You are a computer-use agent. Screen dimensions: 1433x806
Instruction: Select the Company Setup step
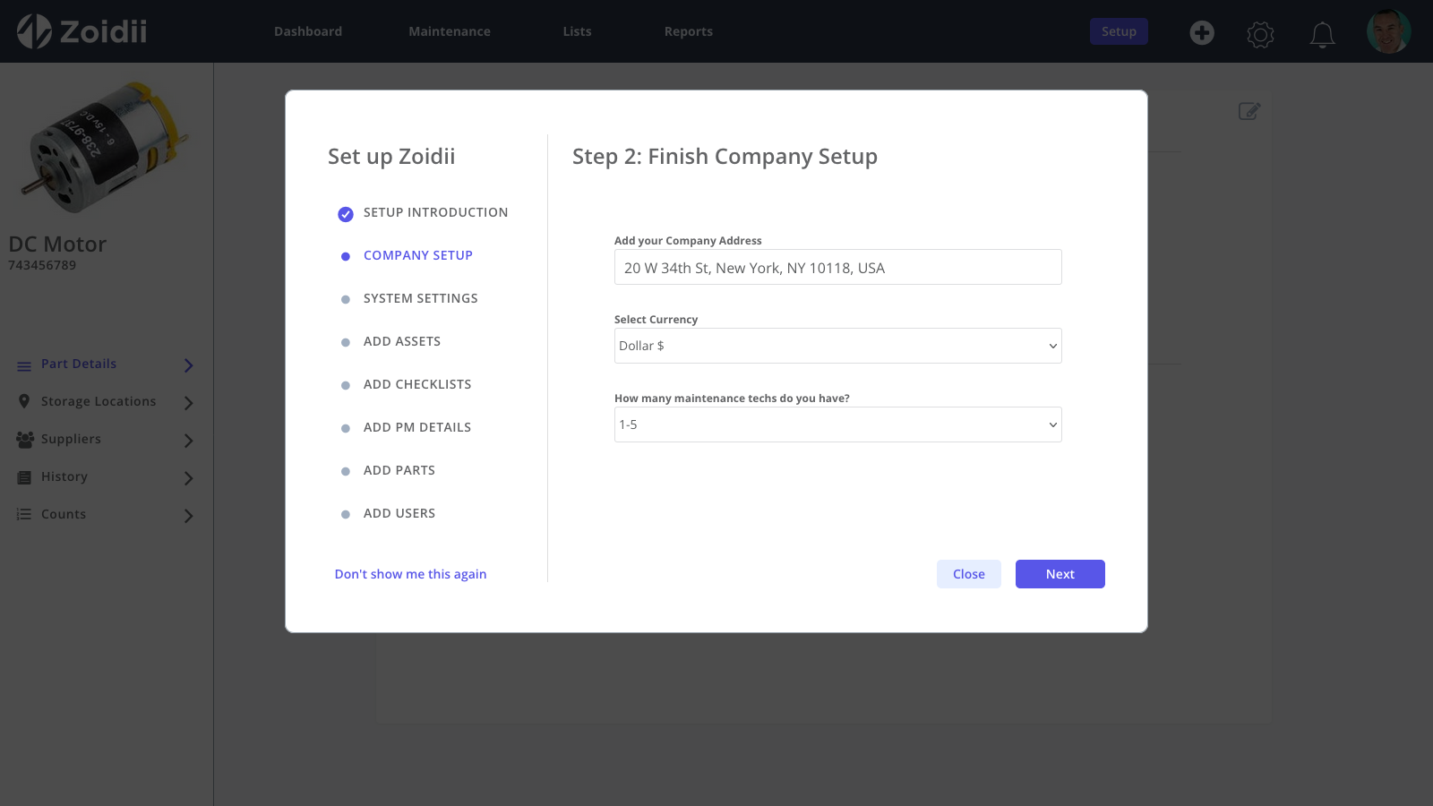coord(418,255)
